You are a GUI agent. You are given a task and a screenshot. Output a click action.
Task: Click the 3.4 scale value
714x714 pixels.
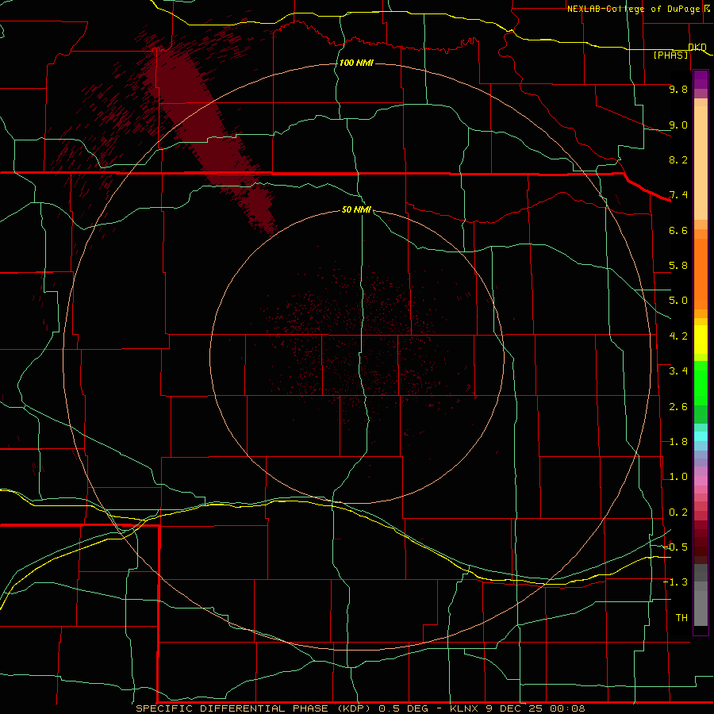(x=678, y=371)
